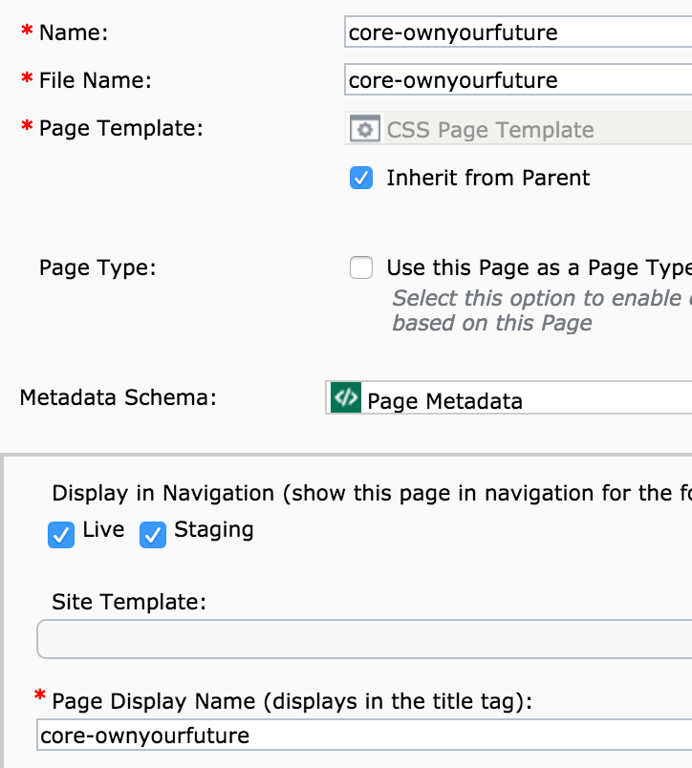
Task: Focus the Name text field
Action: [x=516, y=32]
